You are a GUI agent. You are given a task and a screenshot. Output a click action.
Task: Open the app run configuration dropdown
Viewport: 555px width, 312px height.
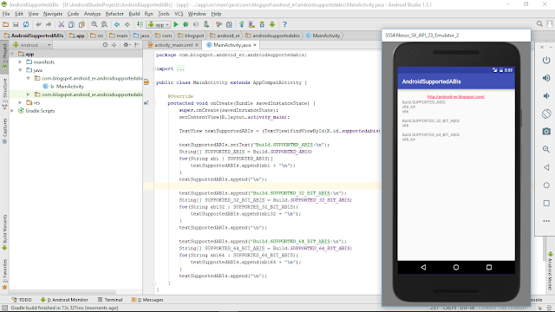pyautogui.click(x=158, y=24)
